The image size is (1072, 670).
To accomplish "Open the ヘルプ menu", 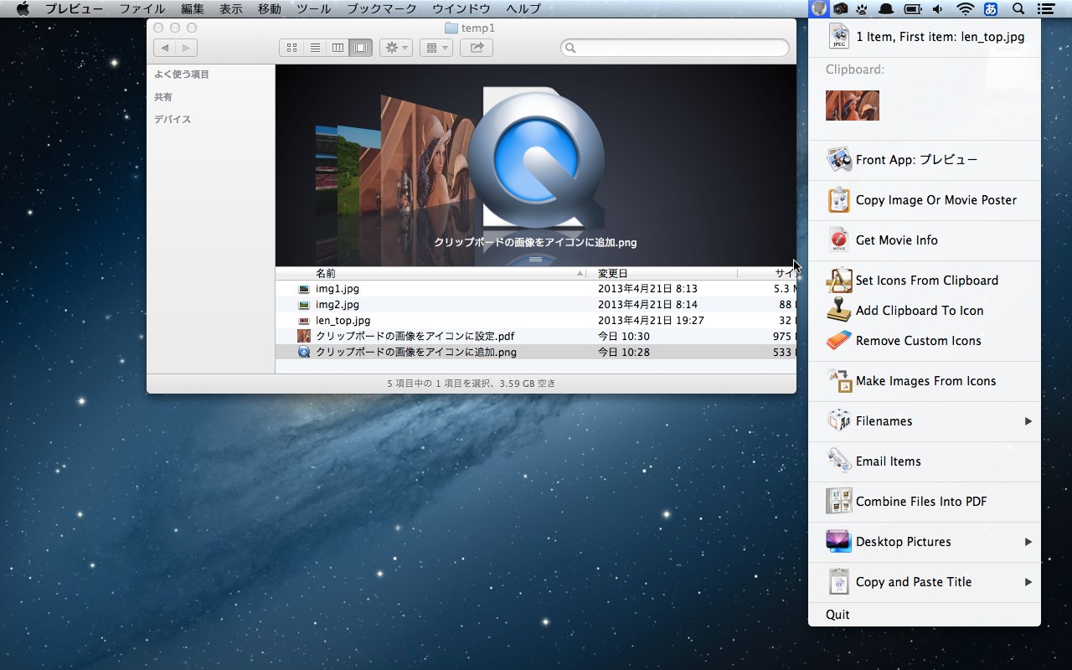I will (x=523, y=9).
